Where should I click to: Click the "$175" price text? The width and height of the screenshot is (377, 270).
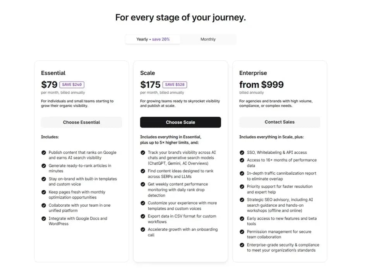point(150,84)
